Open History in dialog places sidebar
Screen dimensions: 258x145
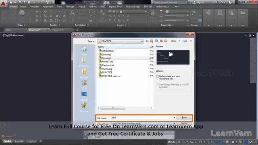[x=84, y=51]
